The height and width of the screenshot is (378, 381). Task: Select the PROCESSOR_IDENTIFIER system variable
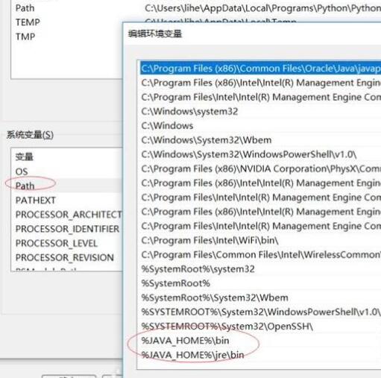pos(67,229)
